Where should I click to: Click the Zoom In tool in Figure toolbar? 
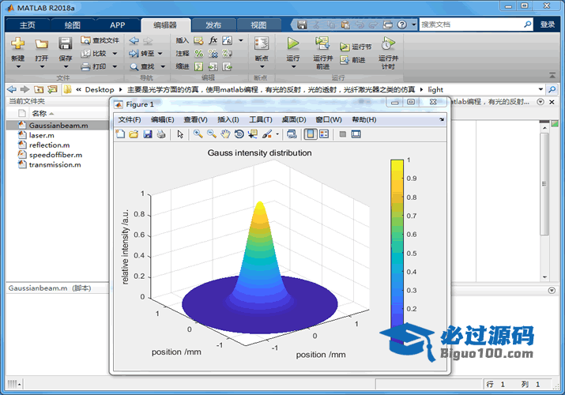[198, 134]
